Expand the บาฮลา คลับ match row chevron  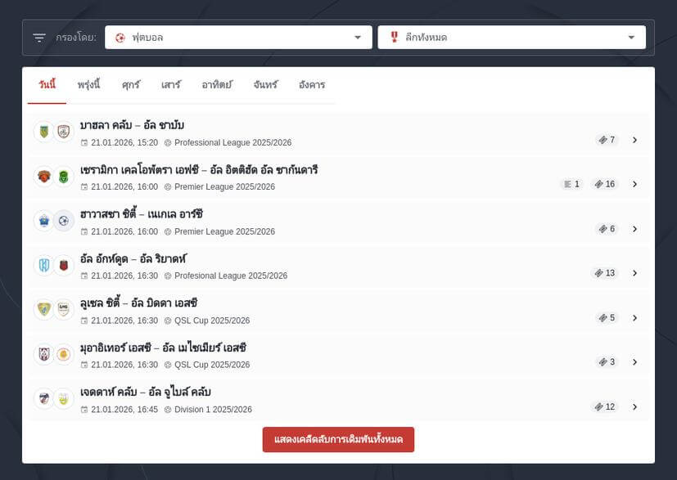(x=635, y=140)
